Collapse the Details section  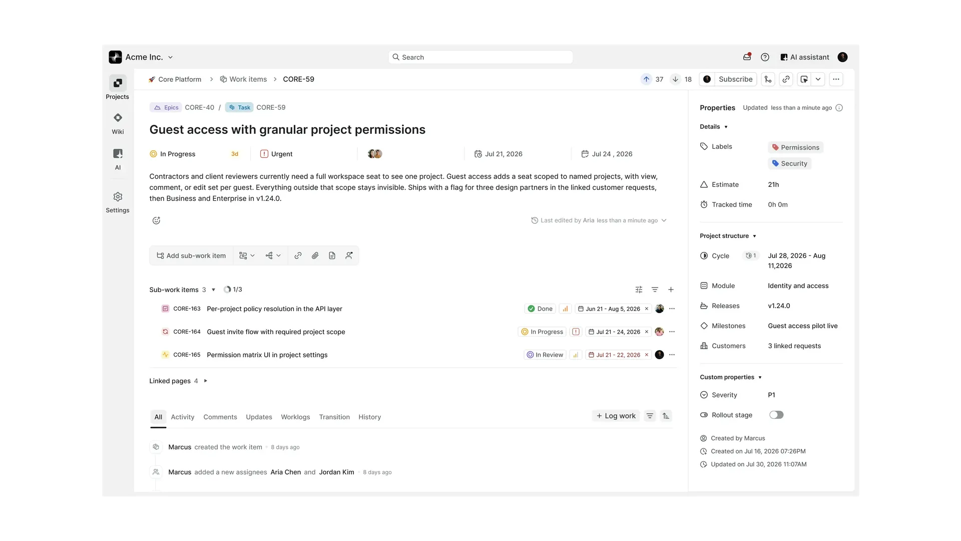[x=726, y=127]
